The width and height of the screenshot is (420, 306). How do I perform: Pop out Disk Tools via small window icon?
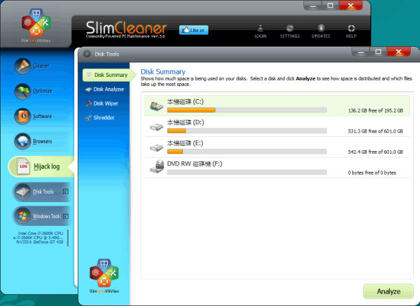(66, 191)
